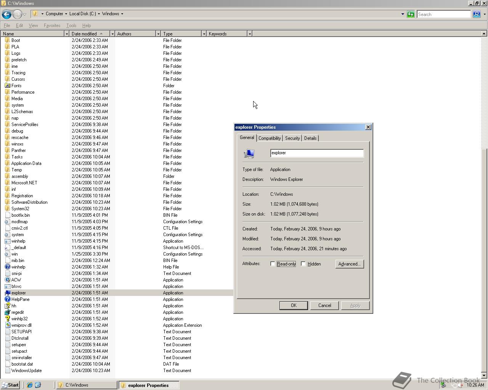Select the Microsoft.NET folder row
Screen dimensions: 488x390
117,183
